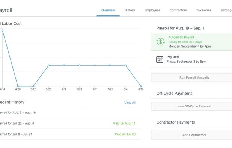Go to the Employees tab

[x=152, y=10]
